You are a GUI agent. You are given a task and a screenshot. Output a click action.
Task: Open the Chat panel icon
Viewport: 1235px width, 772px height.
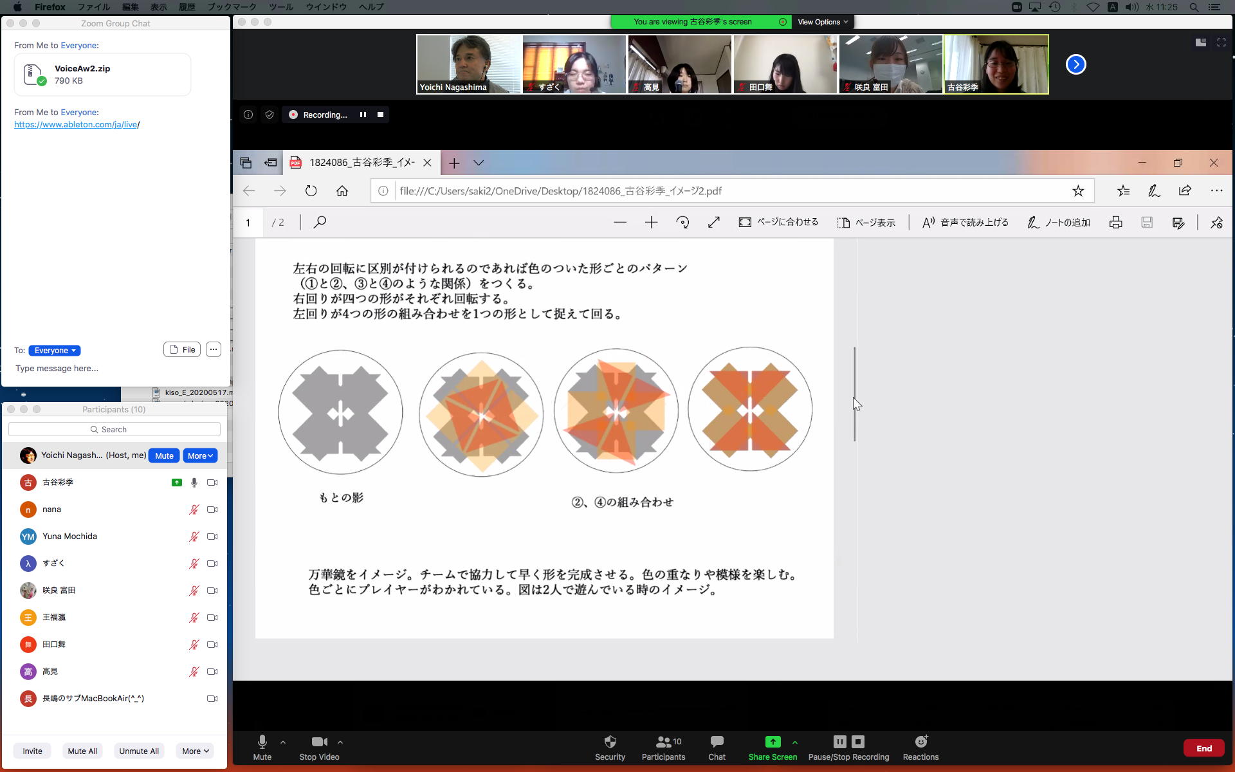[717, 742]
